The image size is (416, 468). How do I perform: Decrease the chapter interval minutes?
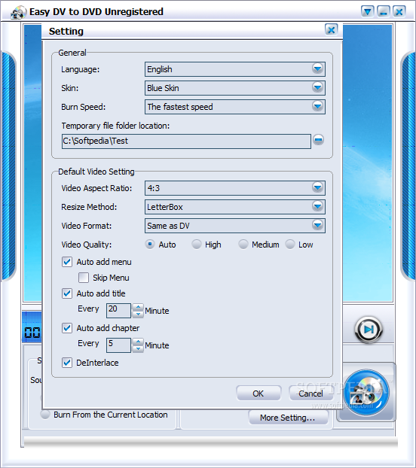click(x=138, y=348)
